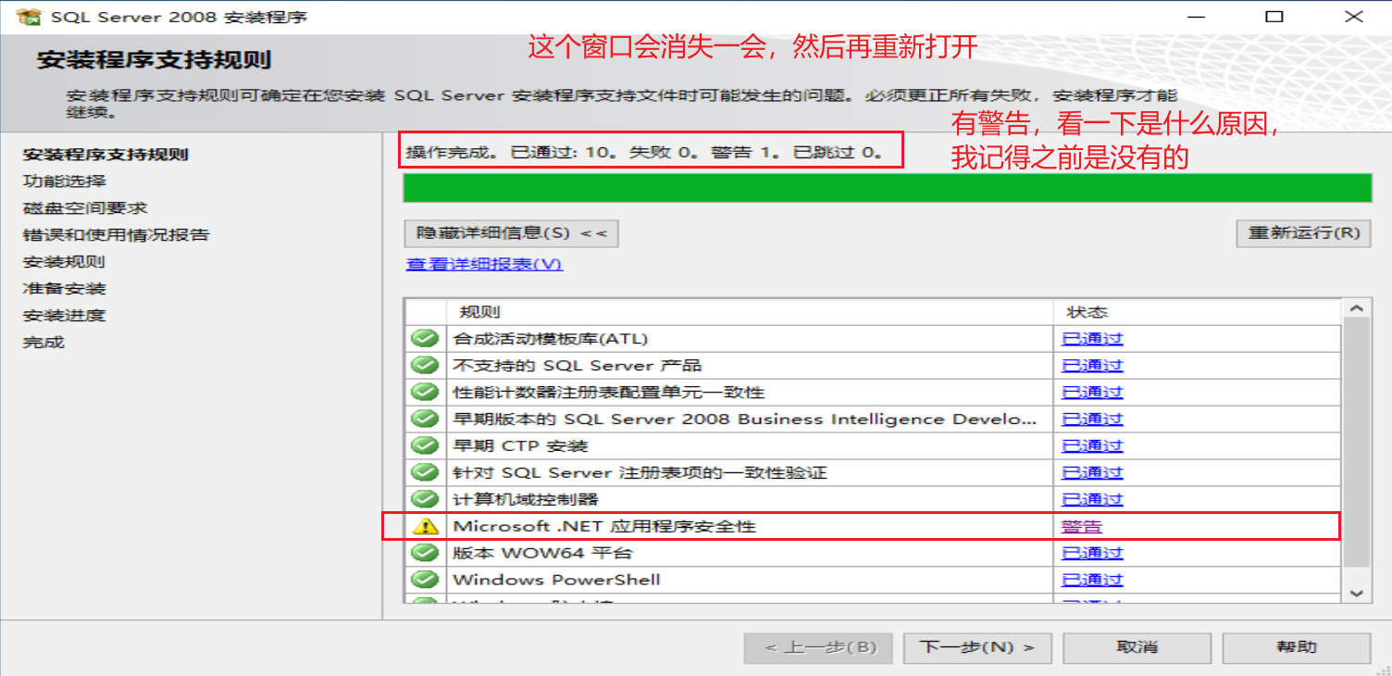Click the green check beside 合成活动模板库(ATL)
1392x676 pixels.
click(x=425, y=337)
